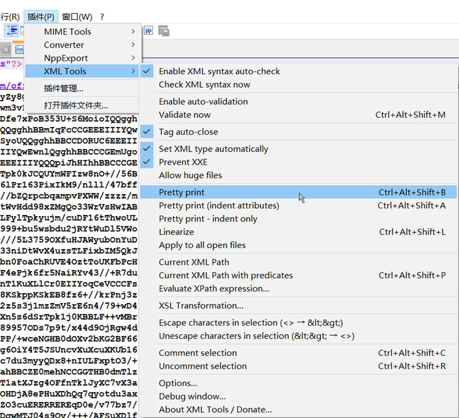The width and height of the screenshot is (459, 418).
Task: Turn off Set XML type automatically
Action: click(x=213, y=149)
